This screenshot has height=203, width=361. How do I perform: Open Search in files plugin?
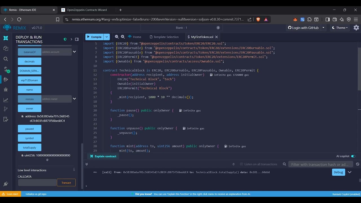[x=6, y=59]
